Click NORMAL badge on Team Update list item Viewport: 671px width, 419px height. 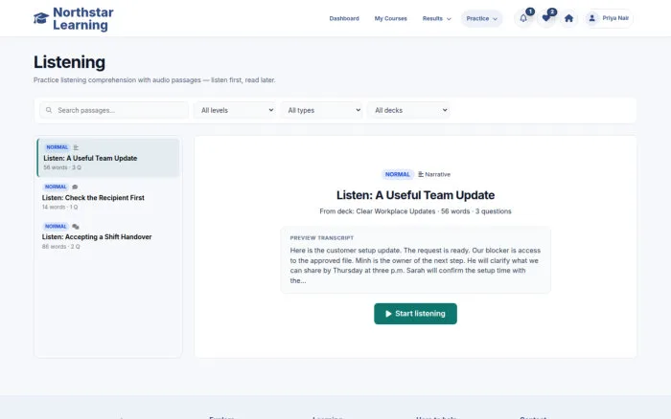click(57, 147)
